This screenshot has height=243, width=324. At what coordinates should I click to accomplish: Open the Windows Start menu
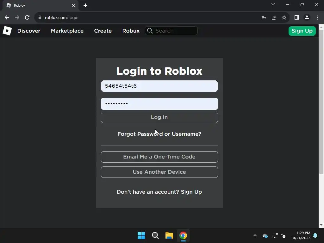pos(141,235)
